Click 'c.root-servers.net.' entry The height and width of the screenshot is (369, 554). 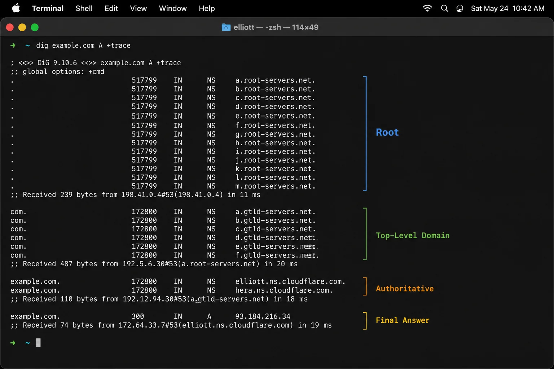[x=275, y=97]
